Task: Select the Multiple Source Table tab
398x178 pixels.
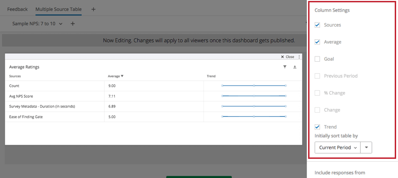Action: [59, 9]
